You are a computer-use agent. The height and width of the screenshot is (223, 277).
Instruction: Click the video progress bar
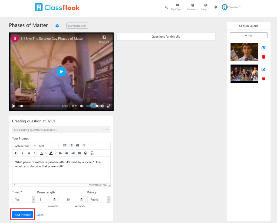[39, 106]
